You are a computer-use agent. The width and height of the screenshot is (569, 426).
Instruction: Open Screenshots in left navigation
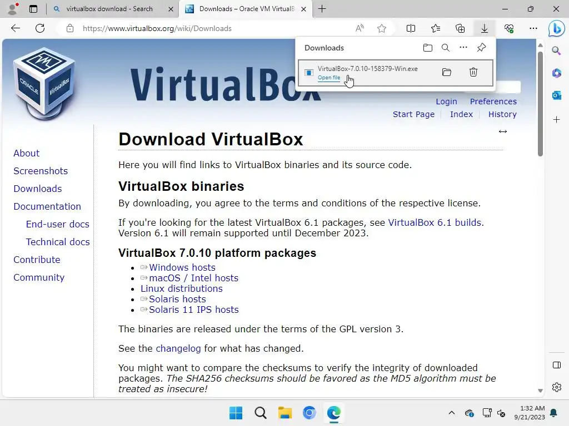click(x=41, y=171)
